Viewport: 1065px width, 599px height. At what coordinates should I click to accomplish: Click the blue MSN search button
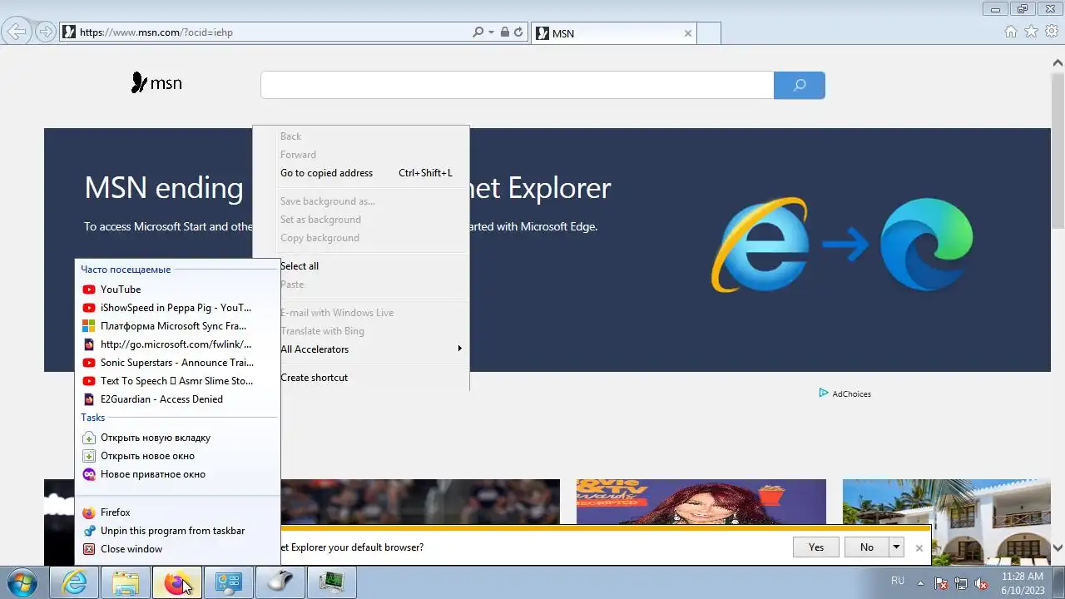(800, 85)
